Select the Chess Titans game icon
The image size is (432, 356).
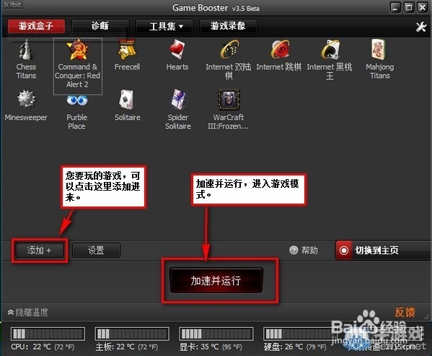(26, 50)
